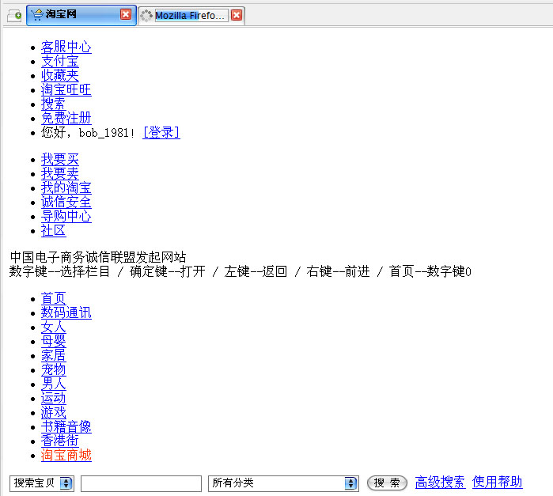
Task: Open the 宠物 category
Action: (53, 369)
